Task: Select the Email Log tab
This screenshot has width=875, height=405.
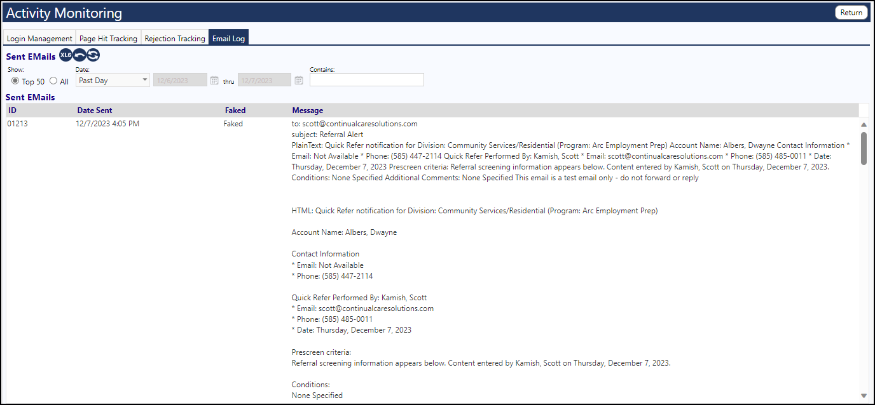Action: (x=229, y=38)
